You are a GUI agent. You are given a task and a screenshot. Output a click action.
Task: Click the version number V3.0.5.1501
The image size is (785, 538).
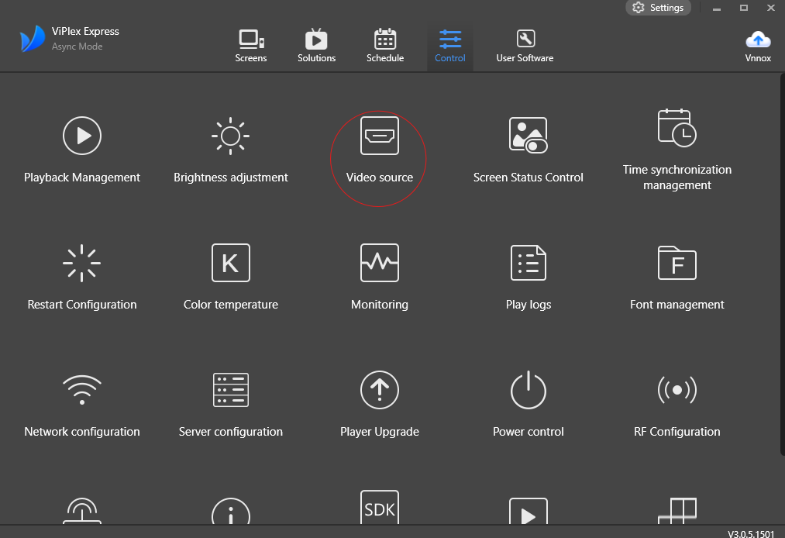tap(751, 533)
